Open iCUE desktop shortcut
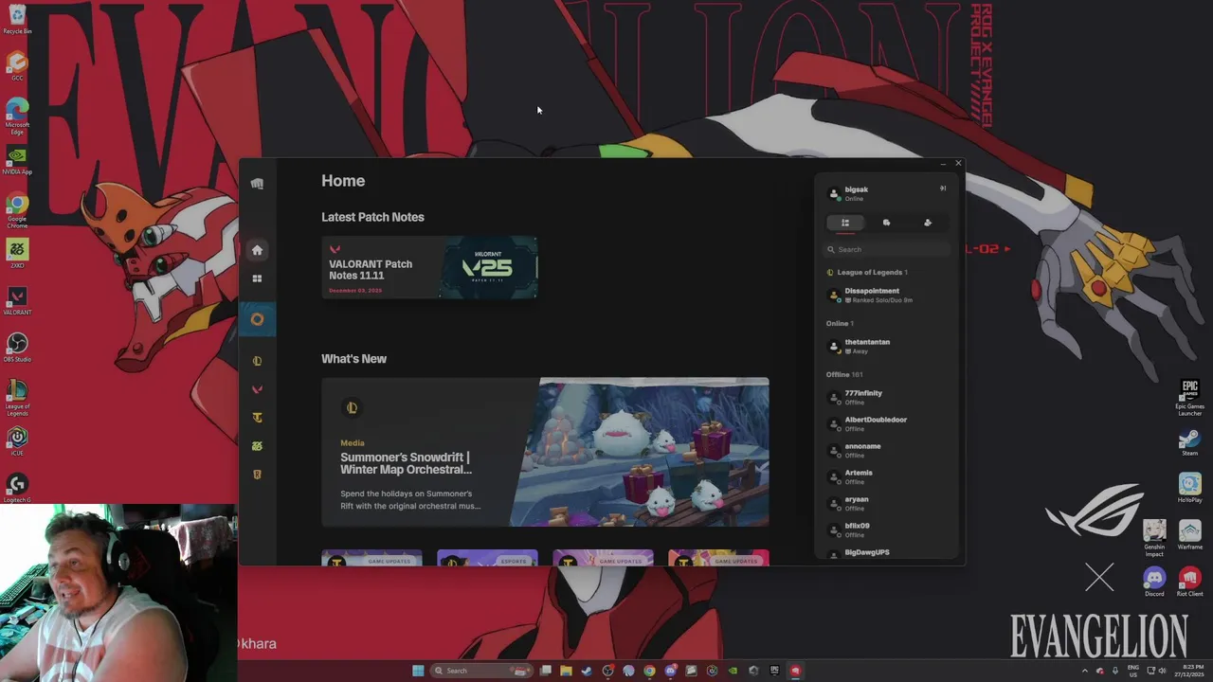The width and height of the screenshot is (1213, 682). 17,440
